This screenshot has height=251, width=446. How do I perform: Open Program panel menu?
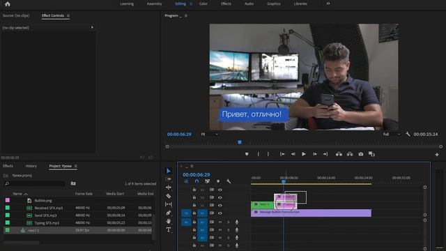coord(186,15)
